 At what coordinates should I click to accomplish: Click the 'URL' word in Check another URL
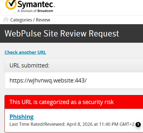click(x=42, y=53)
